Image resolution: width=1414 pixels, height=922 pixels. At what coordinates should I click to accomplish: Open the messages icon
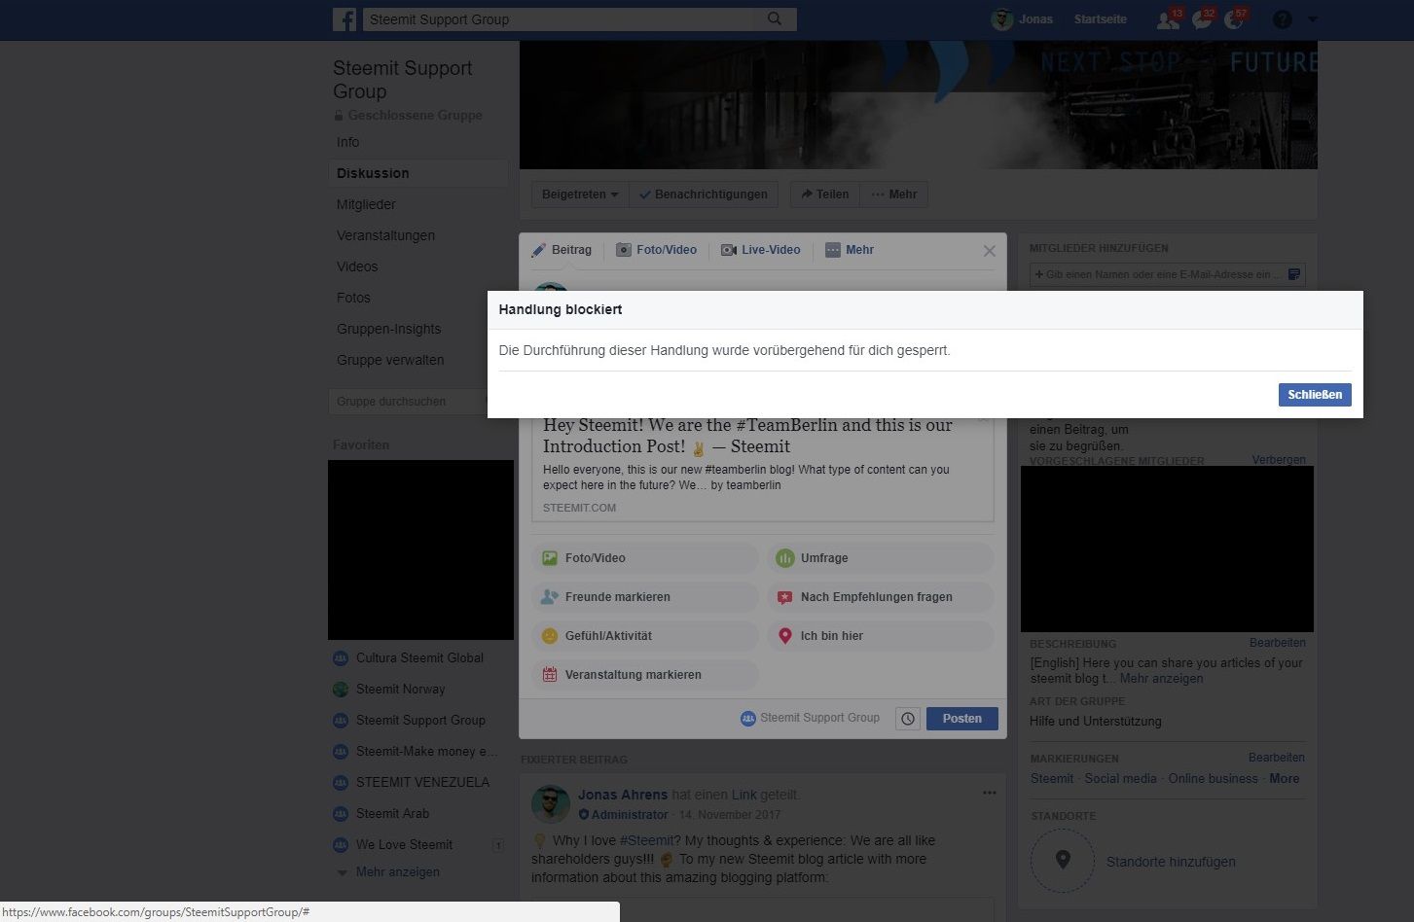pos(1202,19)
